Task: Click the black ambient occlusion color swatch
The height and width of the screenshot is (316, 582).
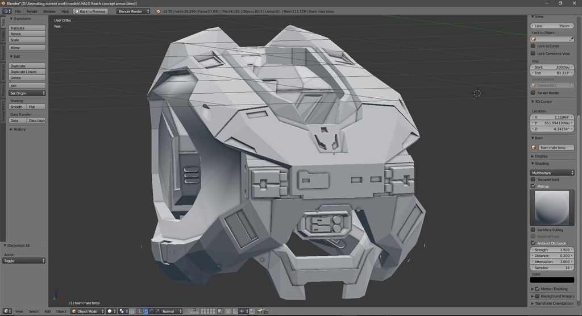Action: pyautogui.click(x=552, y=280)
